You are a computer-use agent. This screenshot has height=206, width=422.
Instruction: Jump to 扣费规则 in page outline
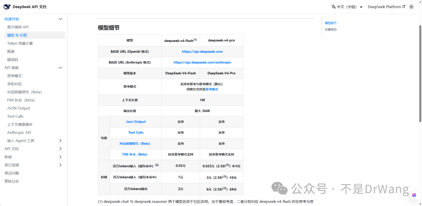coord(331,30)
